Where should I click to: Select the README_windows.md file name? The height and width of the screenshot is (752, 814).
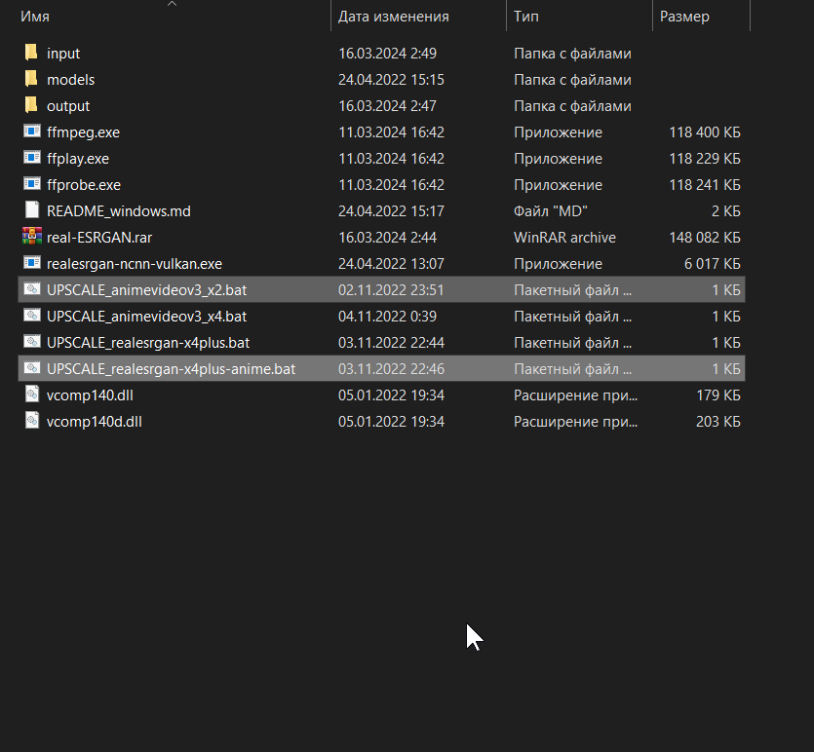[118, 211]
